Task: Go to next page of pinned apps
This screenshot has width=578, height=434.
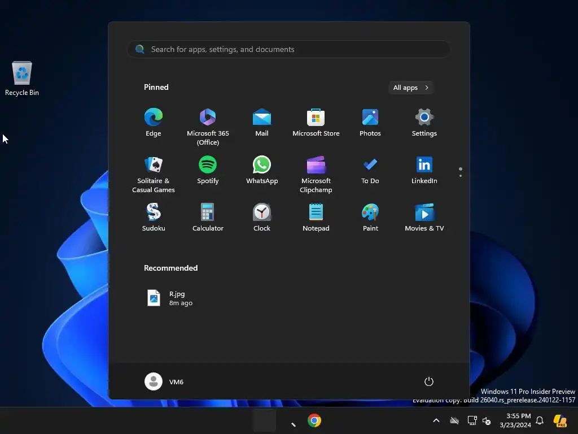Action: tap(461, 176)
